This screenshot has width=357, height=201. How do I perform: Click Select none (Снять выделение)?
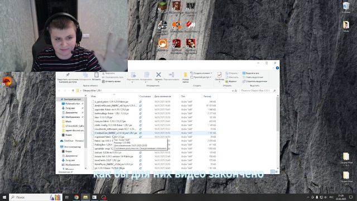(253, 77)
